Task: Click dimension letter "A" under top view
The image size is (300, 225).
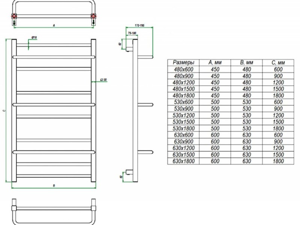Action: (x=54, y=25)
